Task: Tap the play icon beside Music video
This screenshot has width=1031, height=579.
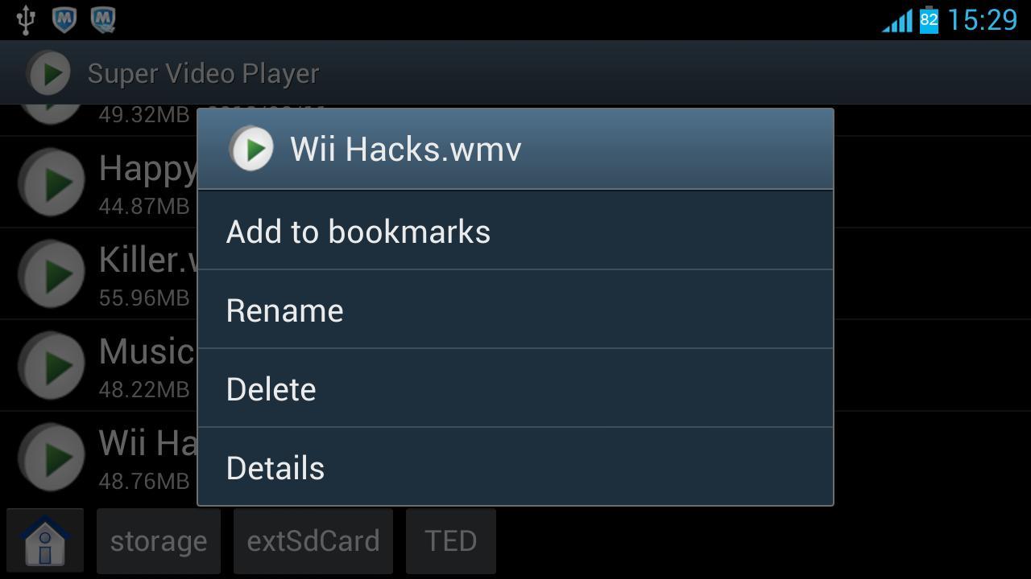Action: point(52,365)
